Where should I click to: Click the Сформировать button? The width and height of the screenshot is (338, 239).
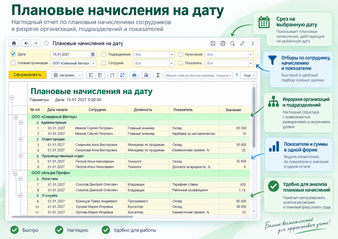(27, 75)
